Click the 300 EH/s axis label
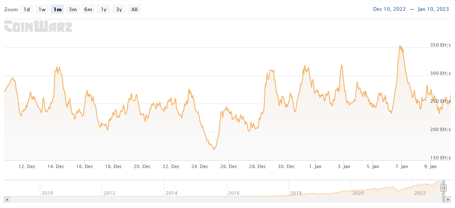Viewport: 455px width, 208px height. [x=440, y=73]
